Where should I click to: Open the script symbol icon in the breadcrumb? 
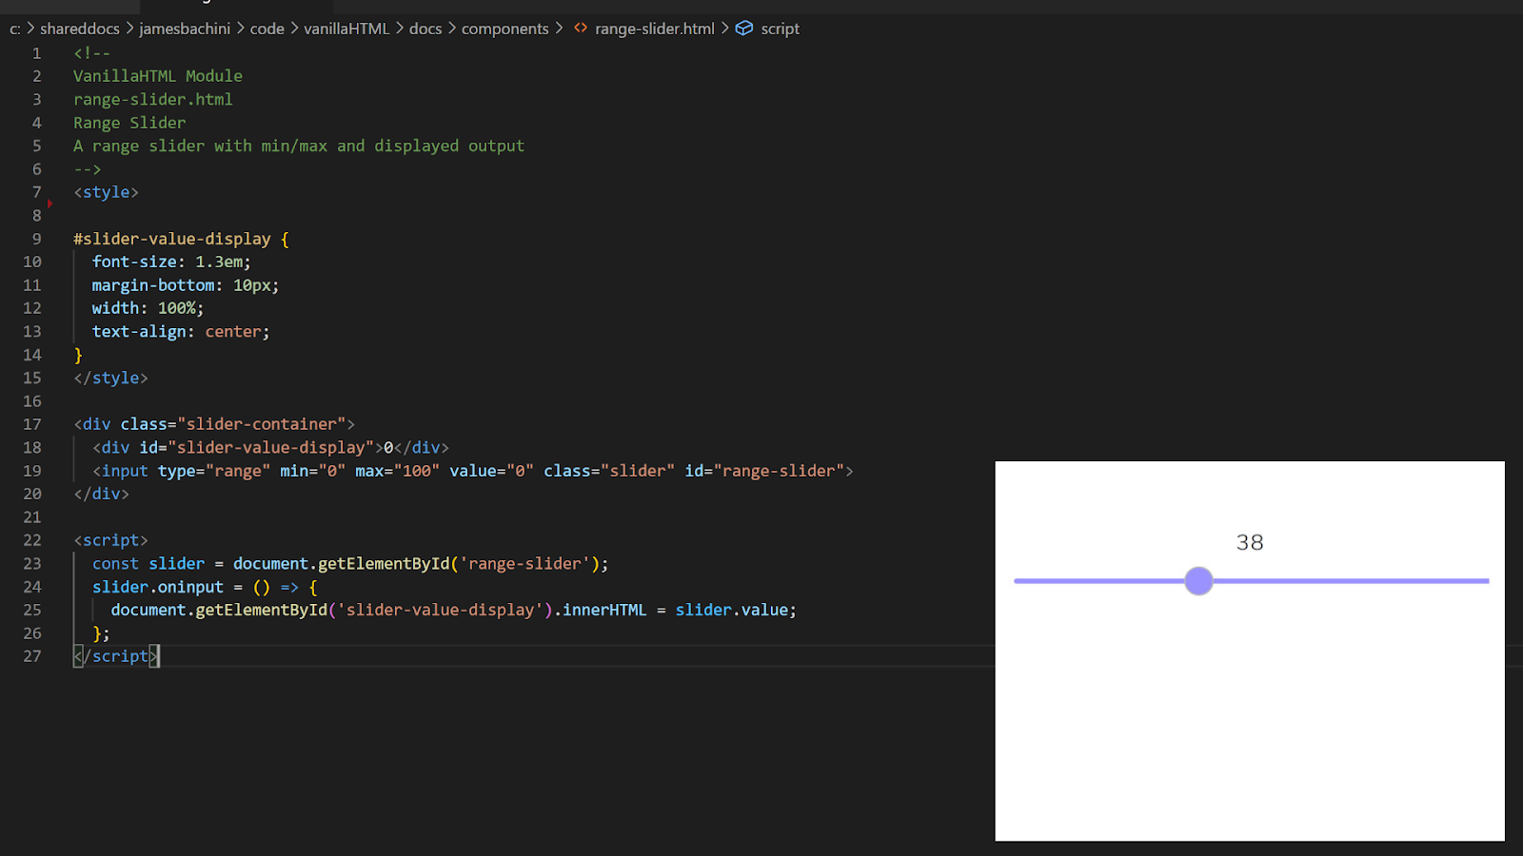tap(744, 29)
